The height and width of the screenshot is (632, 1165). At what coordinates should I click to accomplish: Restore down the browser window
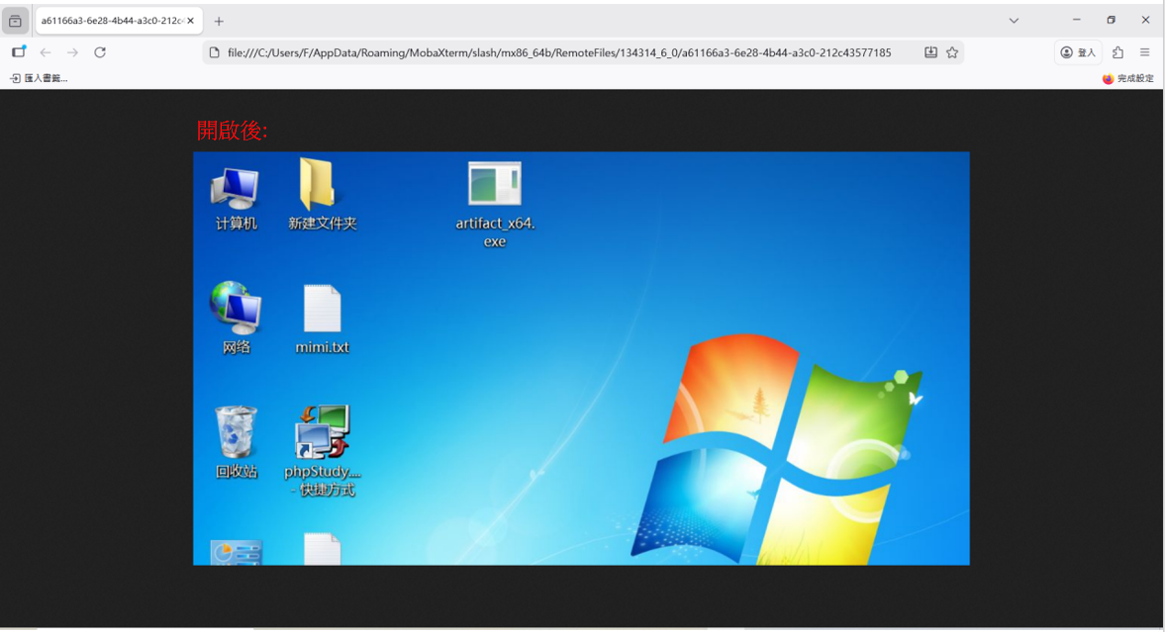(1111, 20)
